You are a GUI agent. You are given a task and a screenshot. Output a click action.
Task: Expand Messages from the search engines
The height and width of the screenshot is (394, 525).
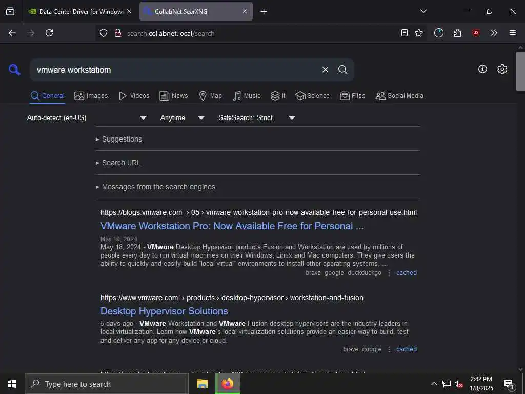(155, 187)
